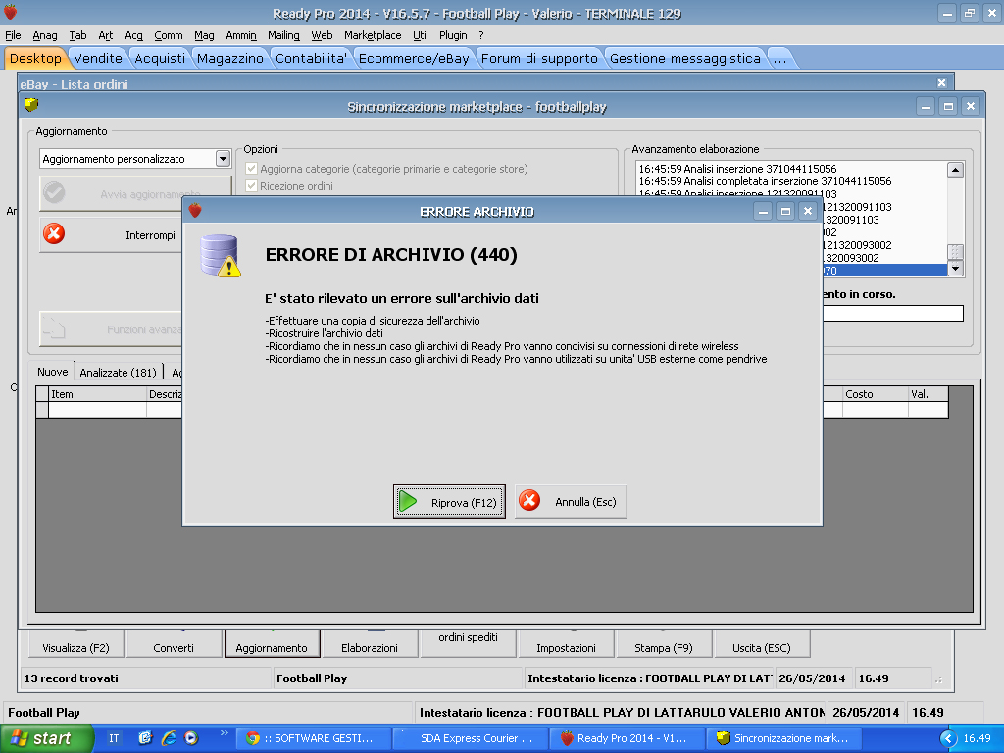Click the Ready Pro strawberry icon in the main title bar
The width and height of the screenshot is (1004, 753).
[10, 12]
